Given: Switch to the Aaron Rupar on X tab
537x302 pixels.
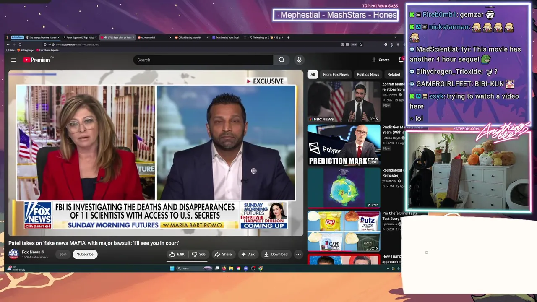Looking at the screenshot, I should pyautogui.click(x=80, y=37).
